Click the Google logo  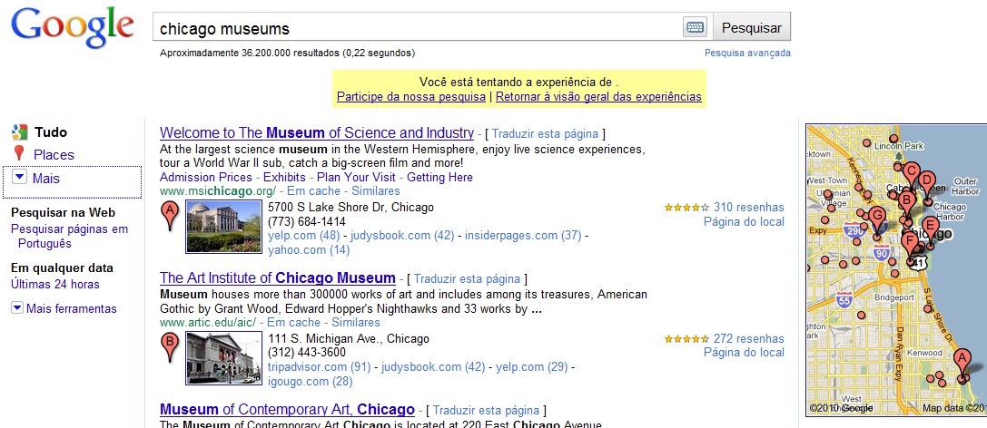[73, 26]
